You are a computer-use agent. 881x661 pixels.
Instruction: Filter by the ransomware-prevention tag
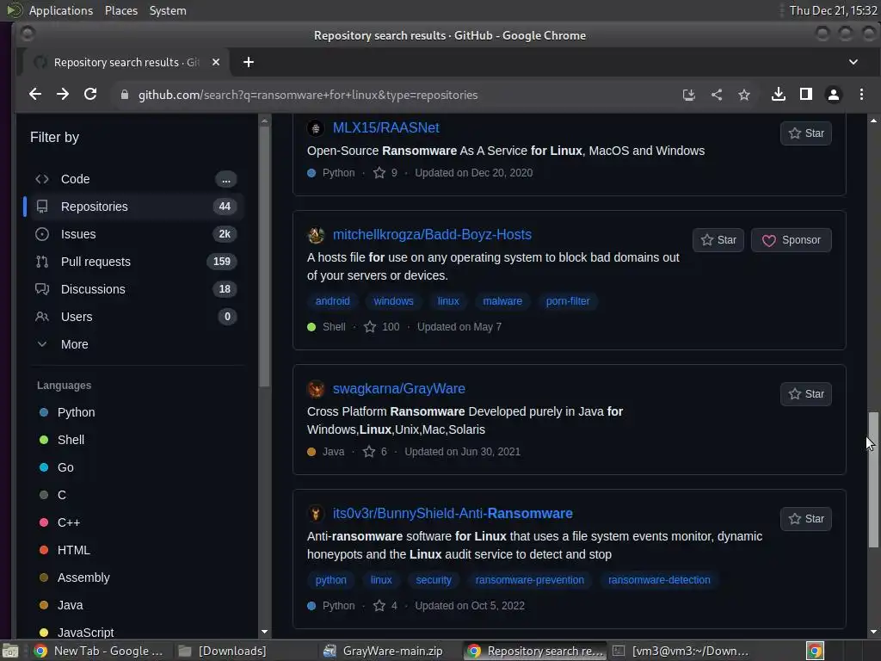[x=530, y=579]
